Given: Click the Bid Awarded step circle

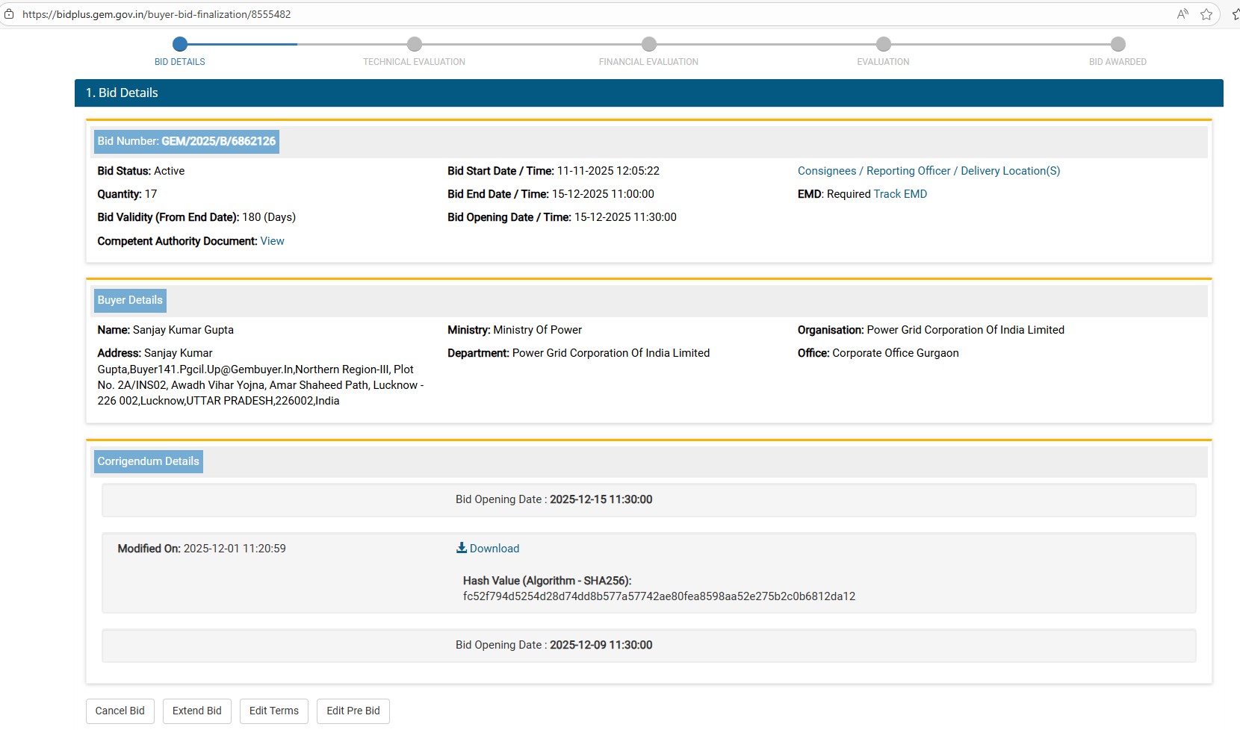Looking at the screenshot, I should tap(1118, 44).
